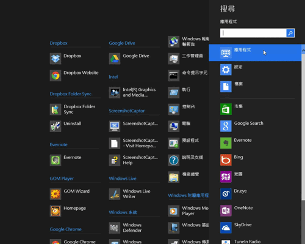This screenshot has height=244, width=305.
Task: Click the Dropbox group header
Action: [x=59, y=43]
